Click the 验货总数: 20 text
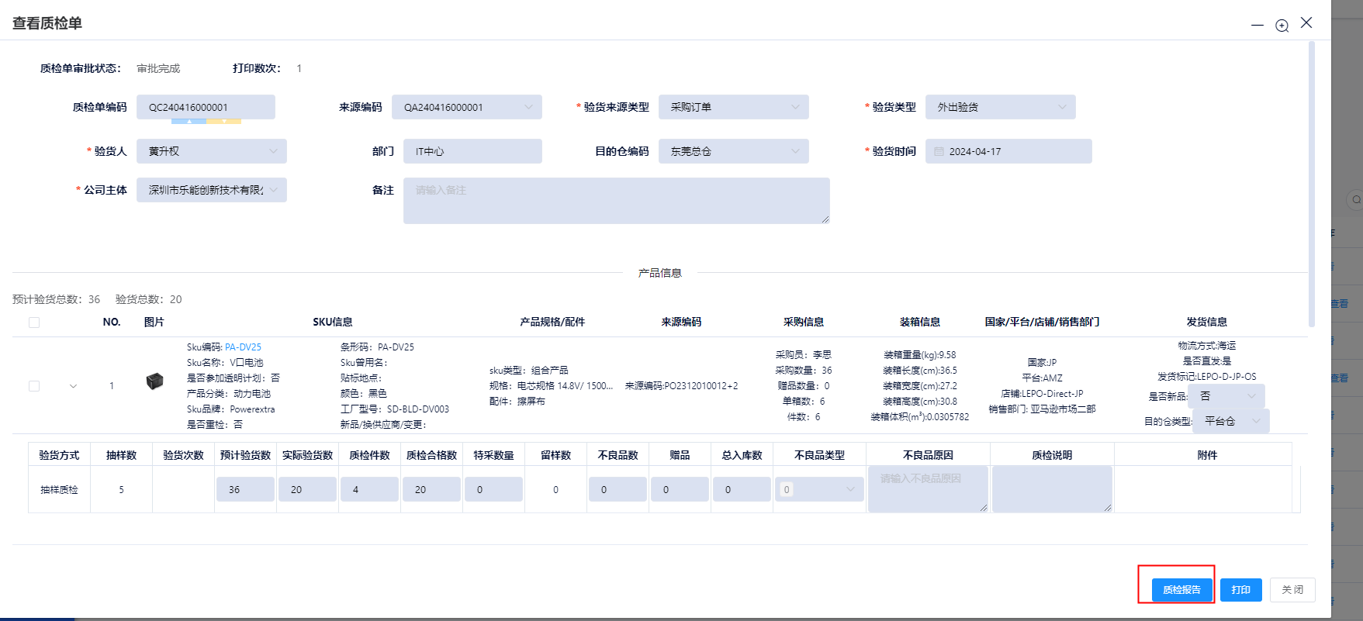 tap(149, 299)
